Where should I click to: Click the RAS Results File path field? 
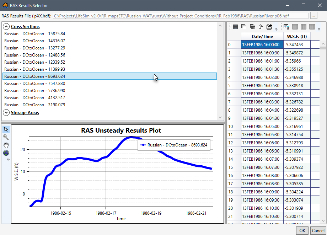coord(178,16)
